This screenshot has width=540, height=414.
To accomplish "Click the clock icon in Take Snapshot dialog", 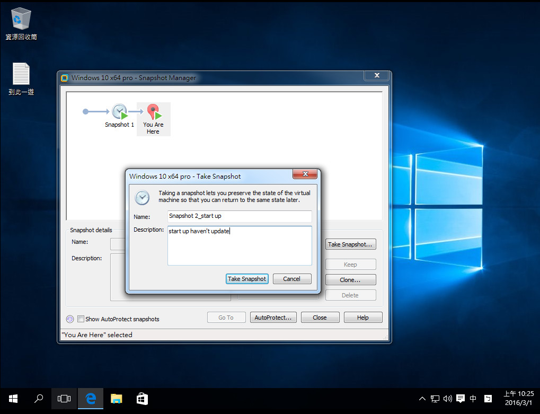I will [x=142, y=197].
